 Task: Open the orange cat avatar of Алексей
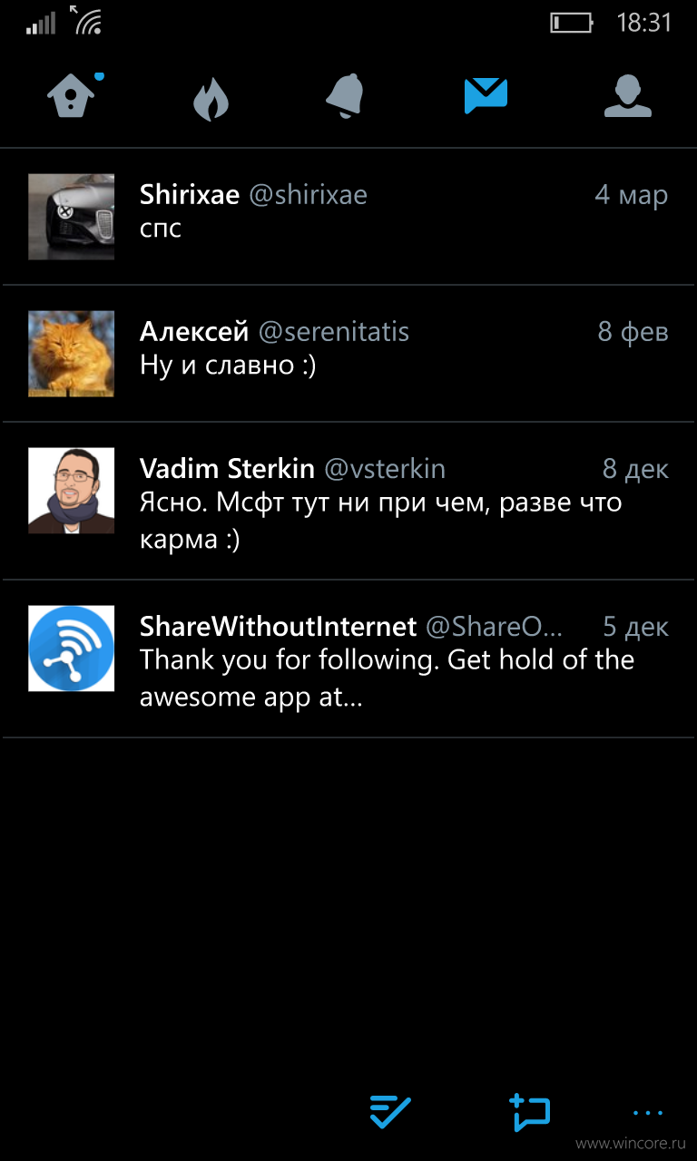click(x=72, y=354)
